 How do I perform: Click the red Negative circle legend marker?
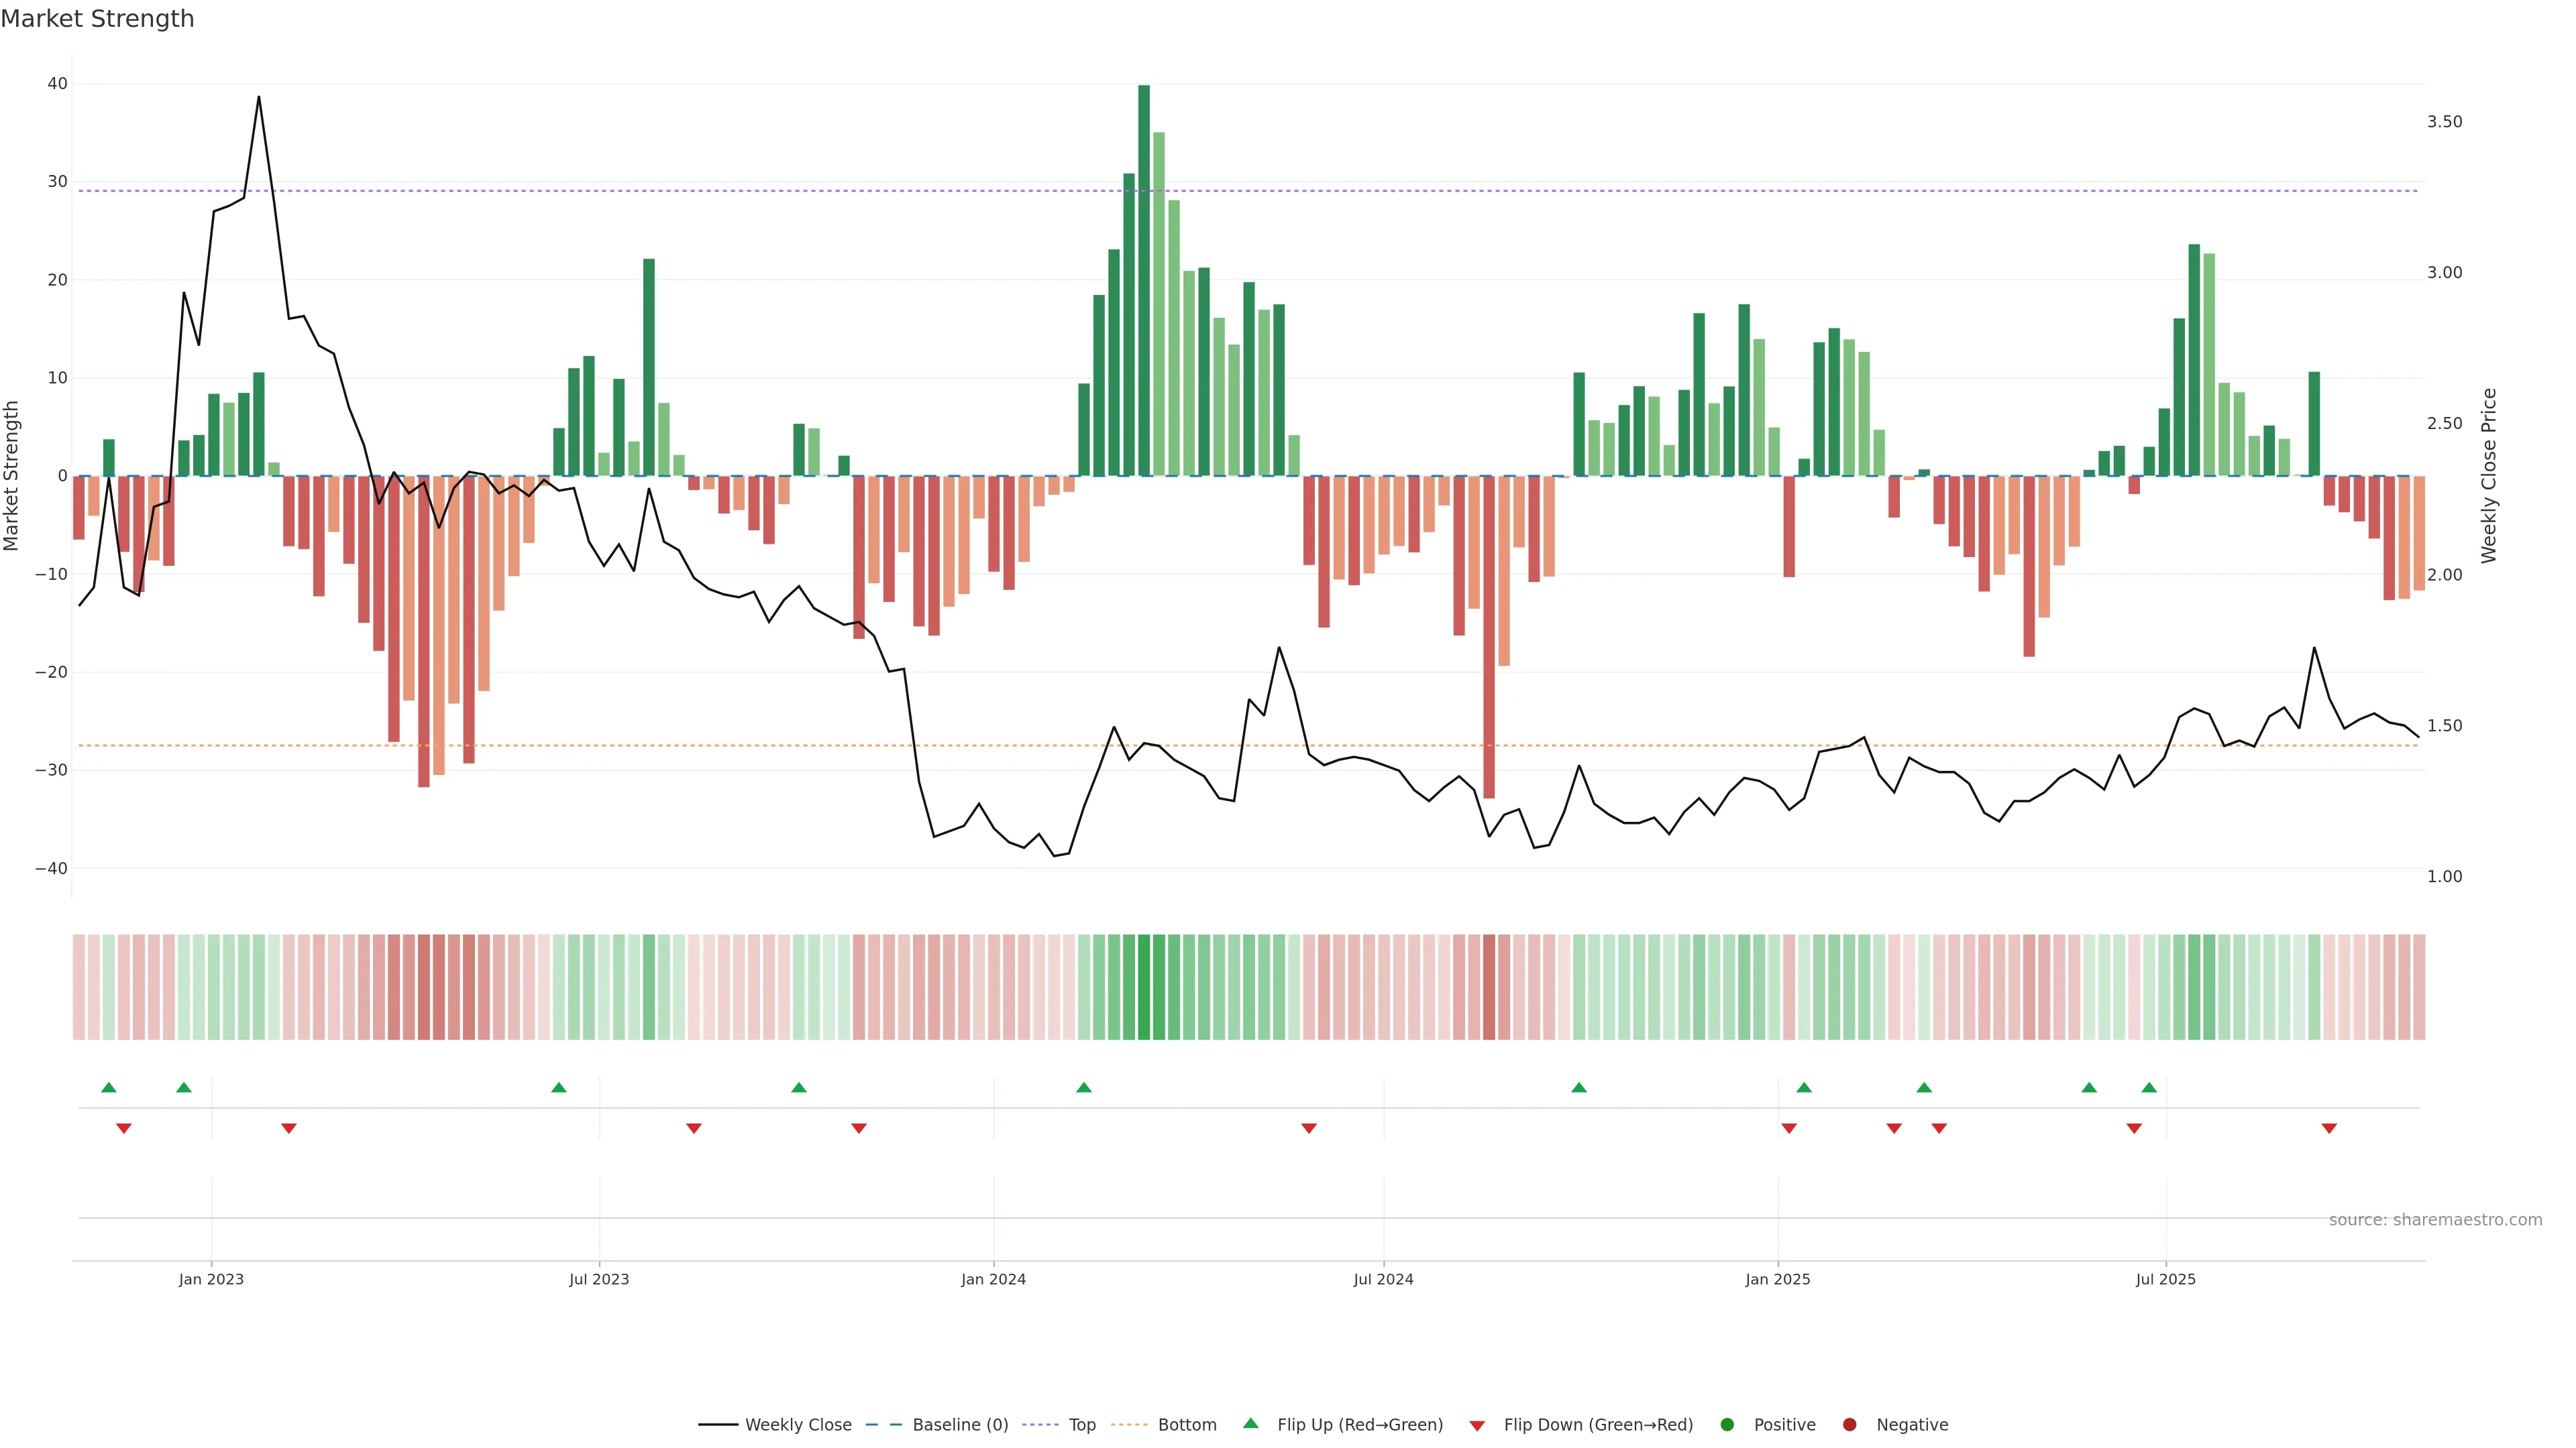[x=1849, y=1424]
